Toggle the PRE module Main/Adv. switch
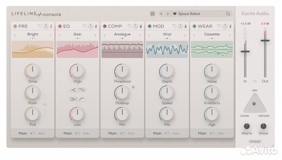282x160 pixels. 32,133
